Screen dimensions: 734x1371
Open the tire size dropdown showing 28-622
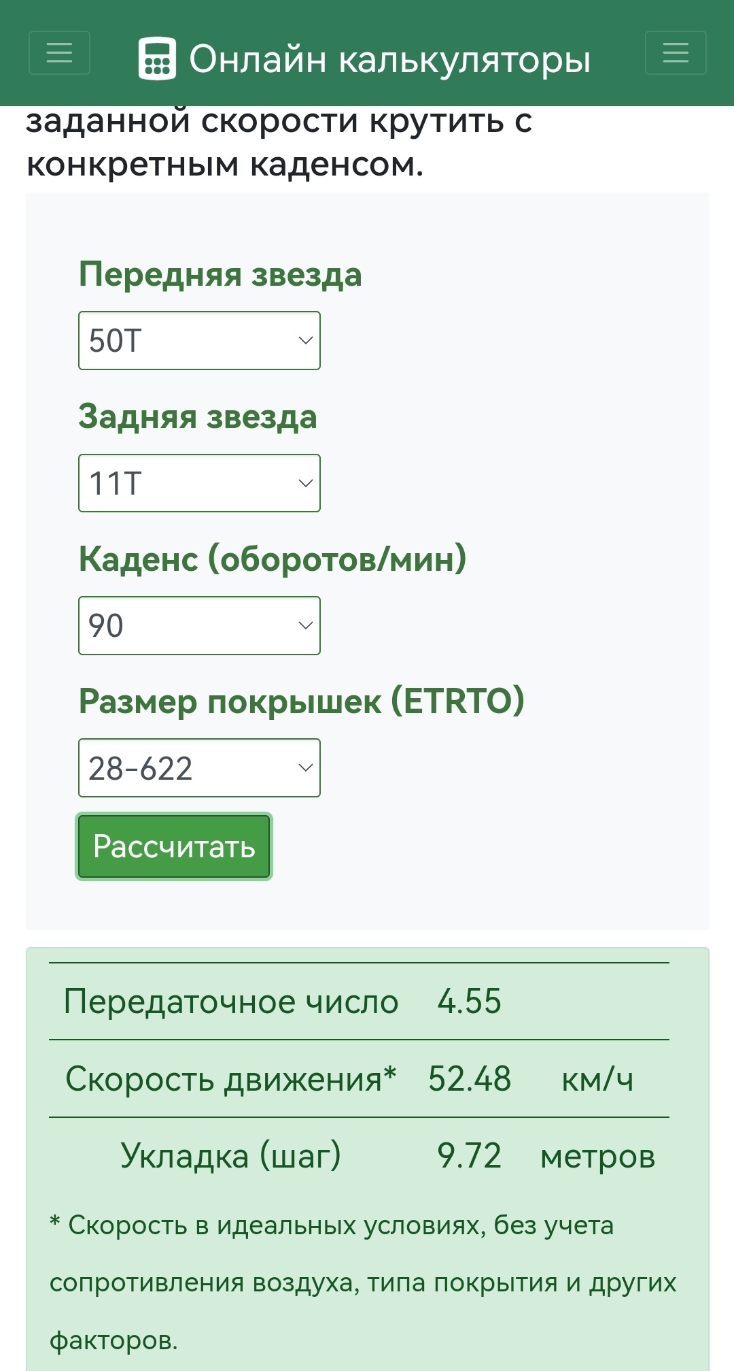[x=199, y=768]
